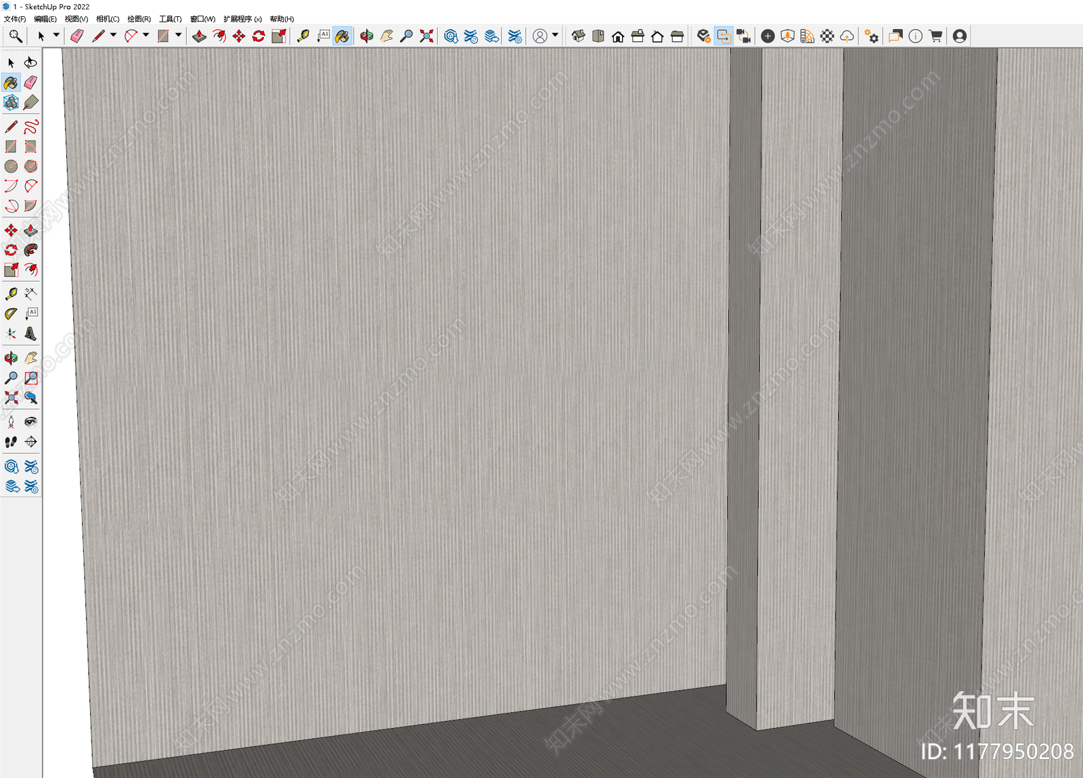Select Scale tool in top toolbar

coord(278,36)
